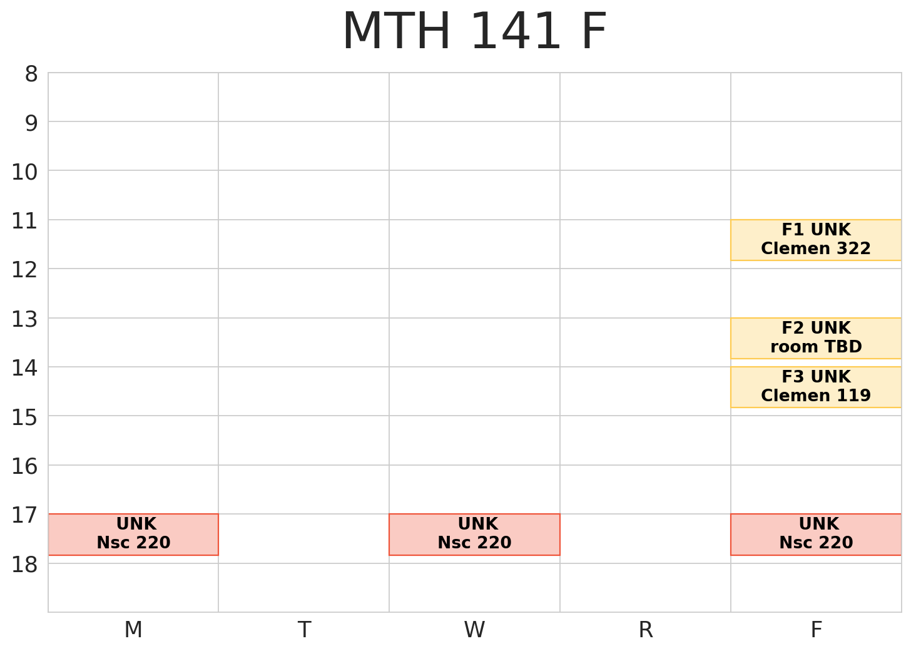Click the M day label

pyautogui.click(x=133, y=630)
